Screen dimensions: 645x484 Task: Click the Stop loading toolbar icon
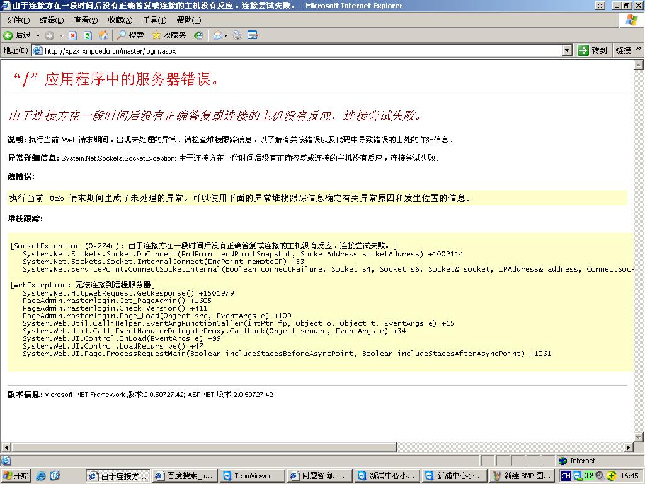(73, 35)
